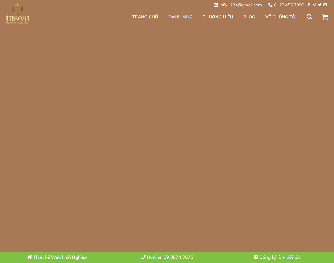Screen dimensions: 334x263
Task: Open the Instagram social icon
Action: pyautogui.click(x=314, y=5)
